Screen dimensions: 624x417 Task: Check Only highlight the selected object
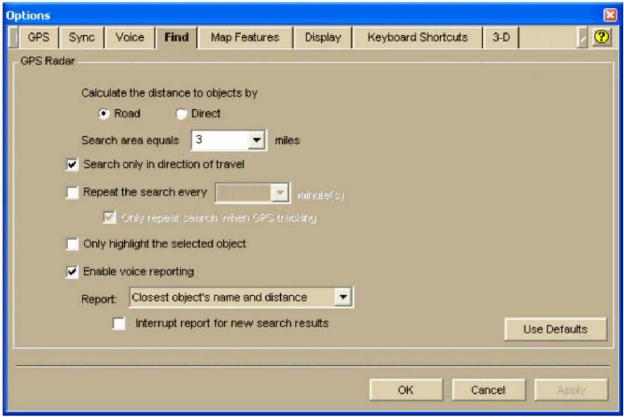[72, 243]
